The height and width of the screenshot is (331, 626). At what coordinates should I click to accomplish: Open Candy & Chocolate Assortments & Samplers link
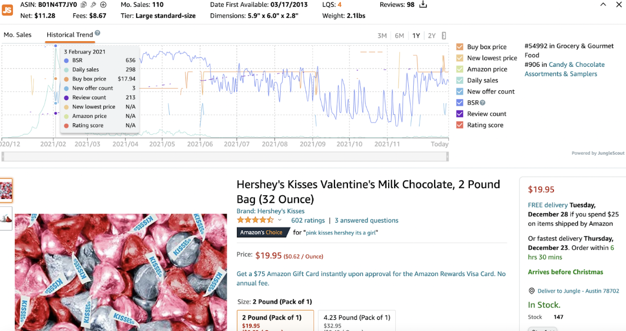click(x=564, y=69)
